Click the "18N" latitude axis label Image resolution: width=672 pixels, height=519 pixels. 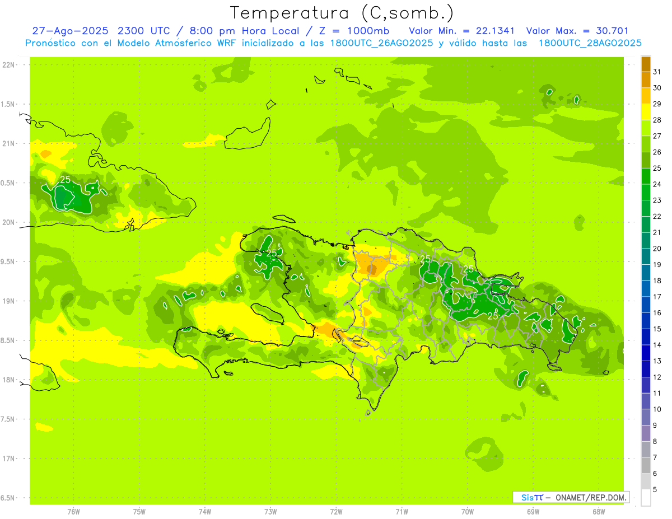click(x=8, y=380)
